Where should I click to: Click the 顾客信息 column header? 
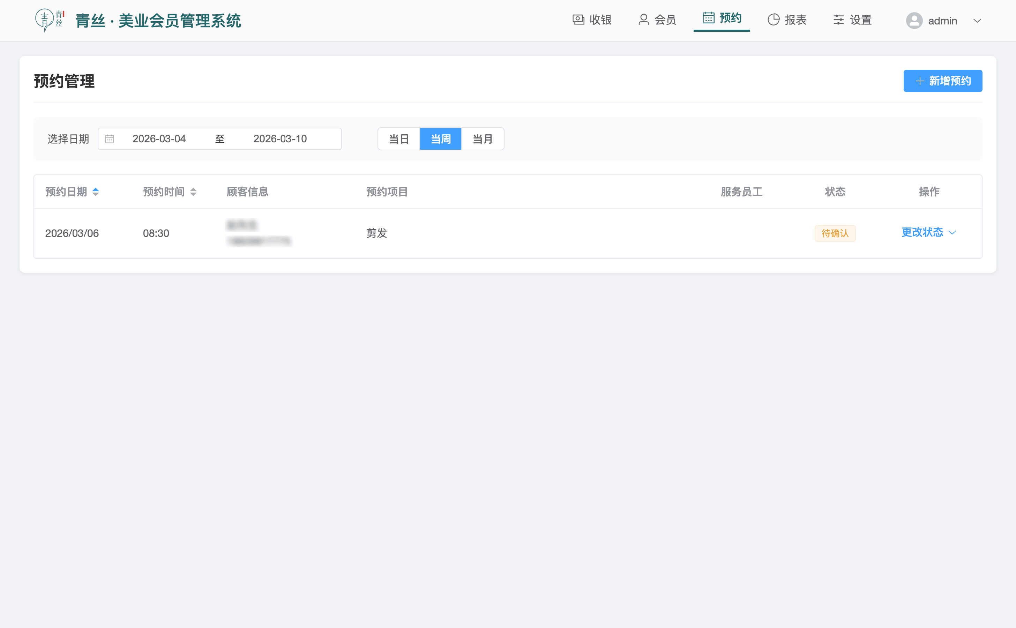click(248, 192)
